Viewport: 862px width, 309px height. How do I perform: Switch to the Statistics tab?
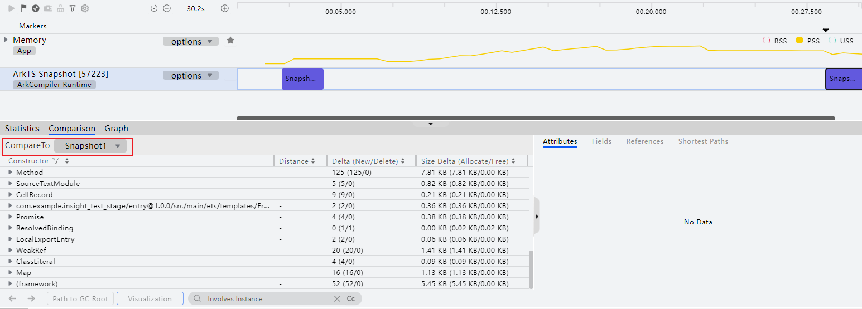click(x=22, y=129)
